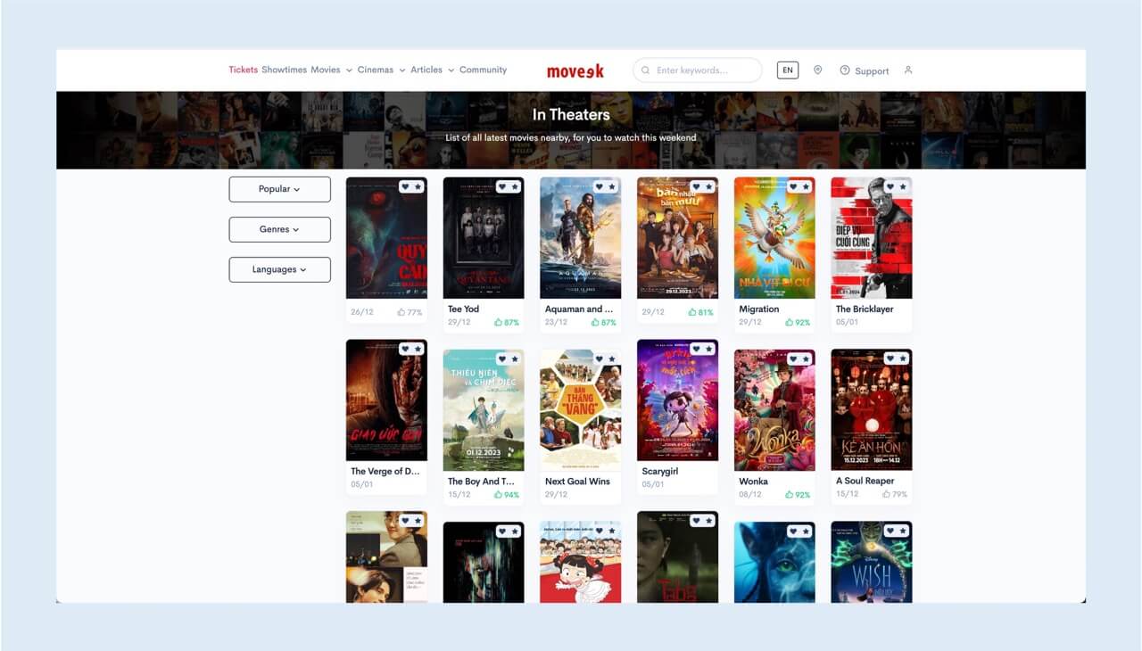
Task: Switch language with EN button
Action: (x=788, y=70)
